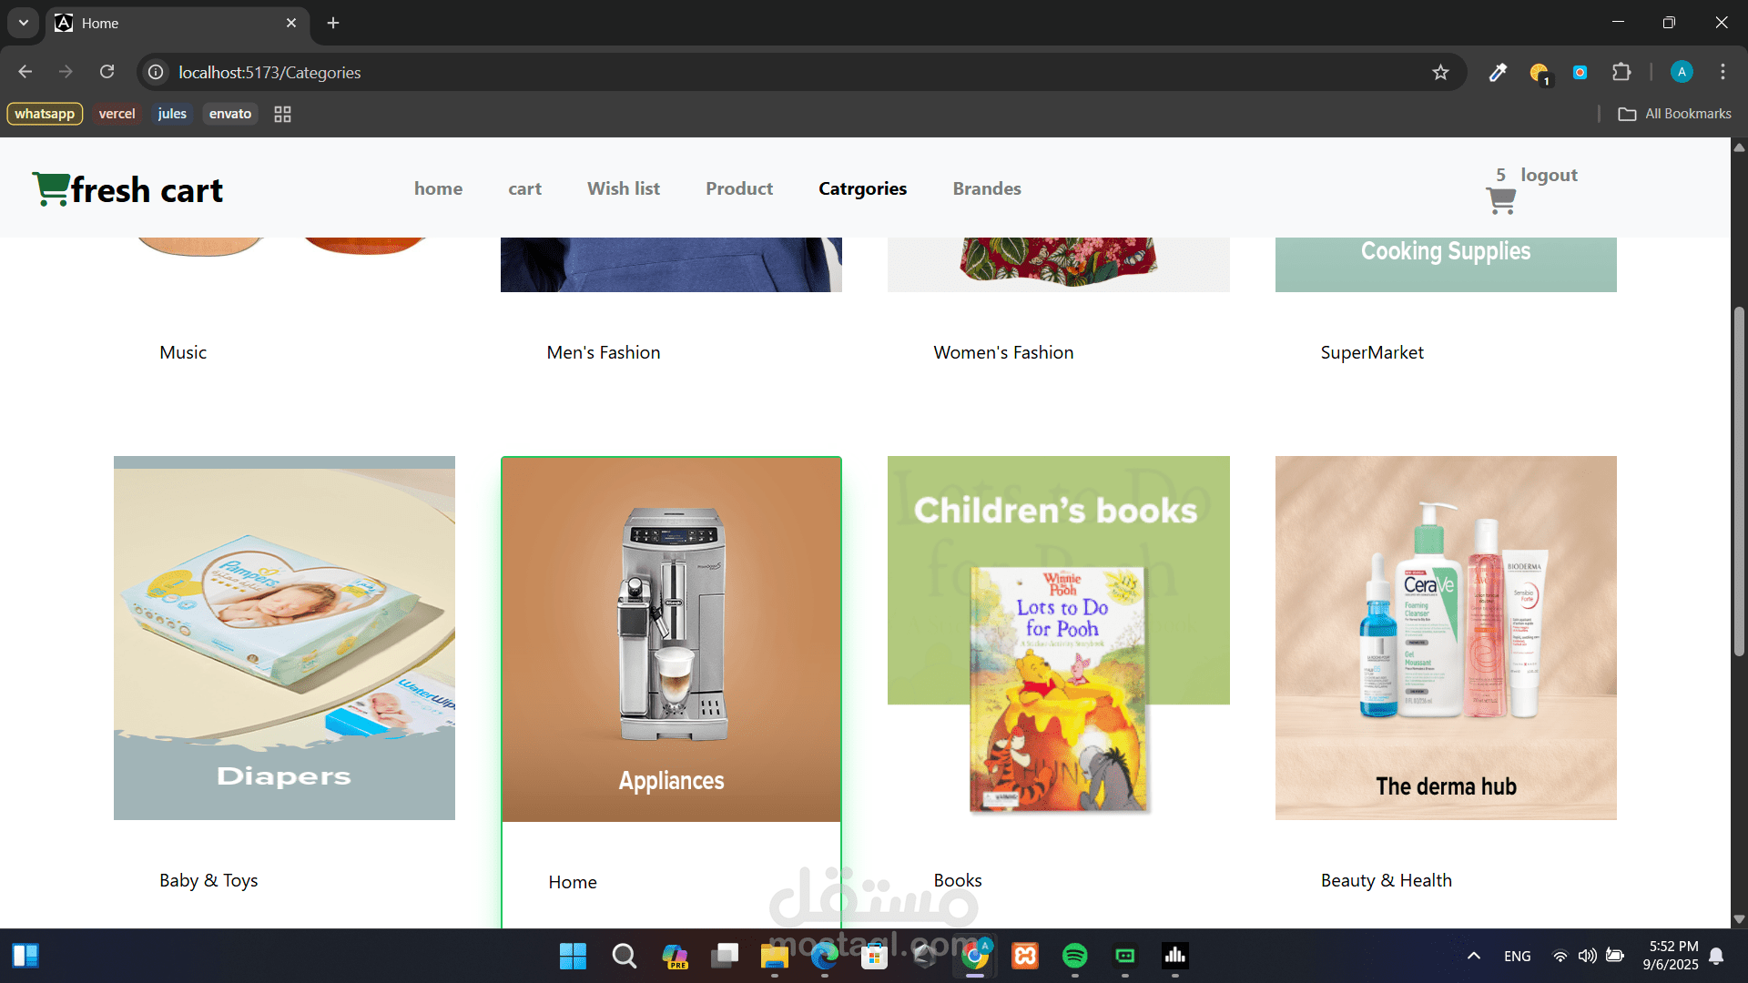Open volume control in system tray
Image resolution: width=1748 pixels, height=983 pixels.
point(1587,956)
